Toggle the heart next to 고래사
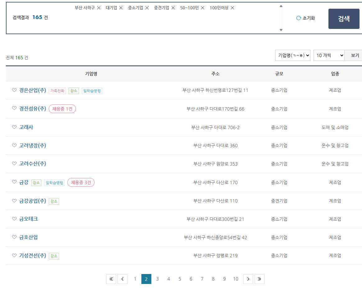Viewport: 362px width, 288px height. pos(14,127)
